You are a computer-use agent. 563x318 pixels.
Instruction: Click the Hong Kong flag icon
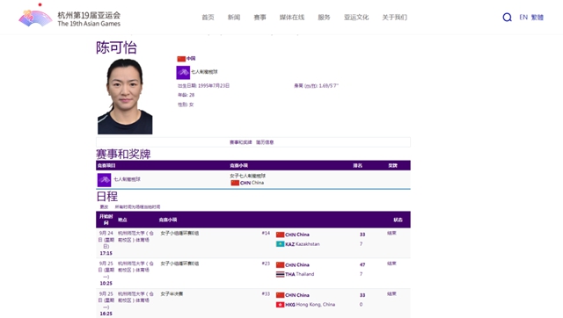[x=280, y=305]
